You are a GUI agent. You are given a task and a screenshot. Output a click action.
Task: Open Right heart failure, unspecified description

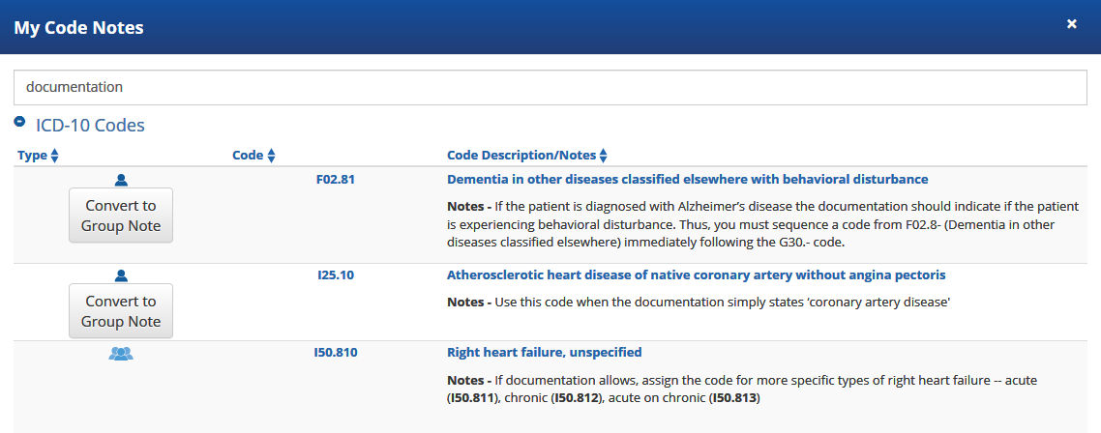point(544,352)
